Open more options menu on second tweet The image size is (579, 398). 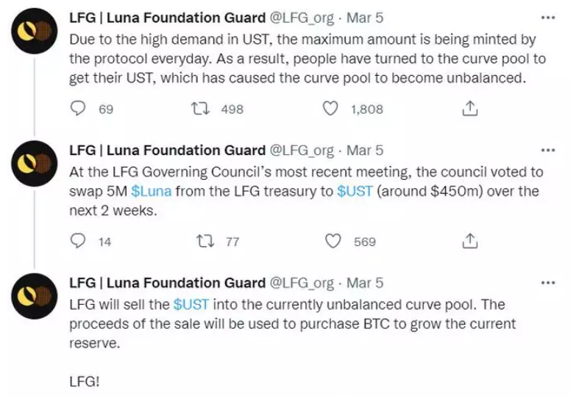click(x=548, y=151)
